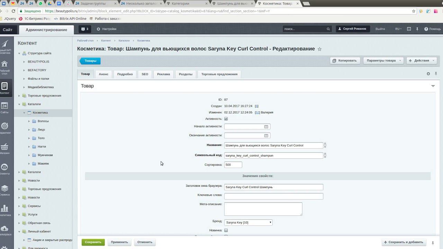This screenshot has height=249, width=443.
Task: Click the link icon beside Символьный код
Action: (325, 155)
